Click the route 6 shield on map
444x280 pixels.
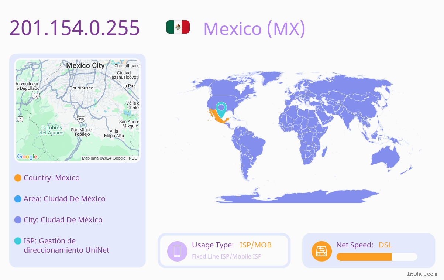[21, 119]
